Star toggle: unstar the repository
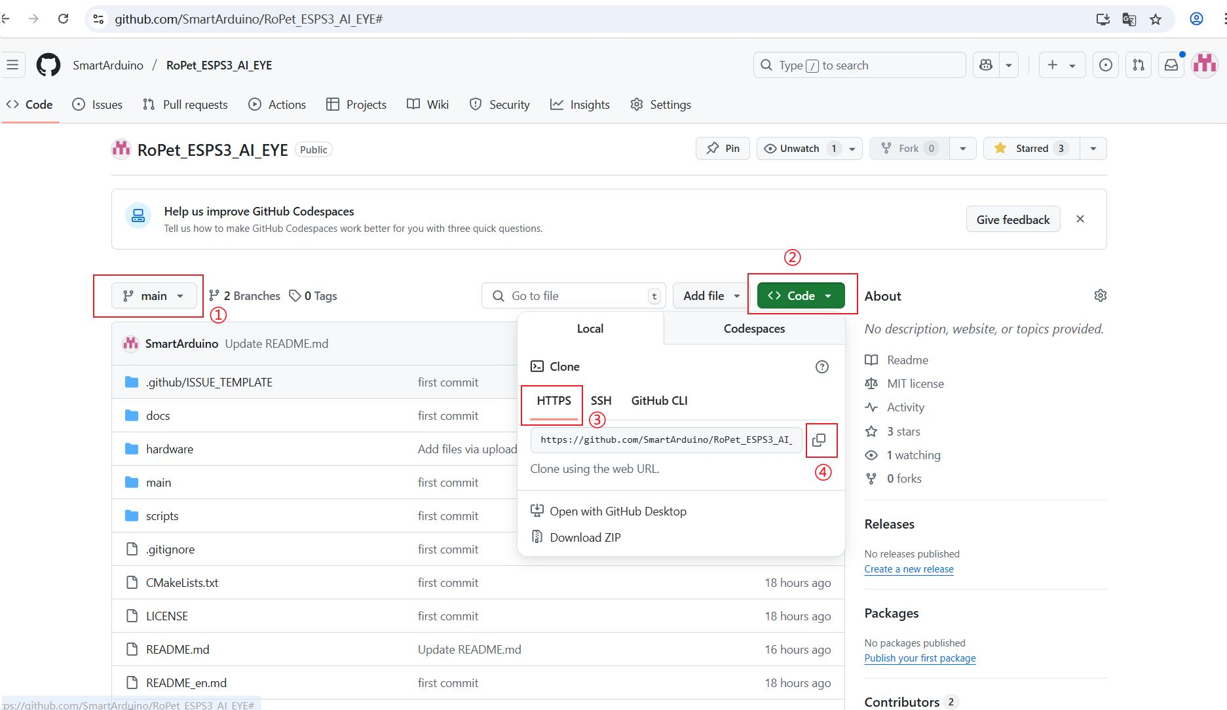Viewport: 1227px width, 710px height. 1032,149
